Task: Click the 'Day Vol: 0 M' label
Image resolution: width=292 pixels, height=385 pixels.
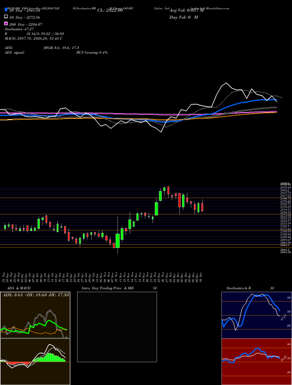Action: point(183,17)
